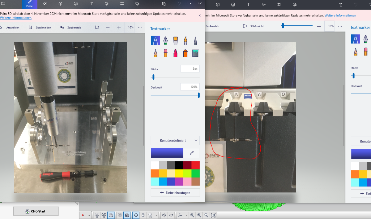
Task: Toggle the wireframe cube display mode
Action: (120, 215)
